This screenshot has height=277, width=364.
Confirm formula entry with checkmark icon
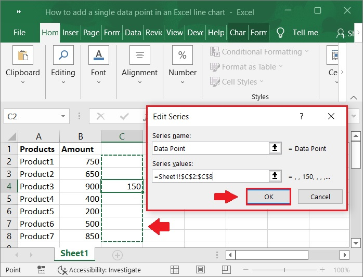tap(124, 116)
